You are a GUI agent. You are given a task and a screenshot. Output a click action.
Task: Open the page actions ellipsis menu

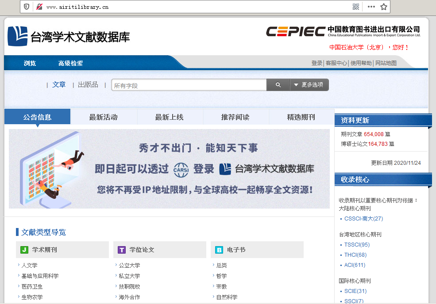coord(371,7)
